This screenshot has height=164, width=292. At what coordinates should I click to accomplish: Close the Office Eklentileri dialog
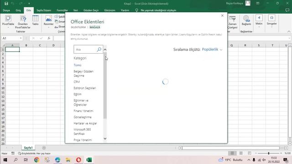[222, 15]
